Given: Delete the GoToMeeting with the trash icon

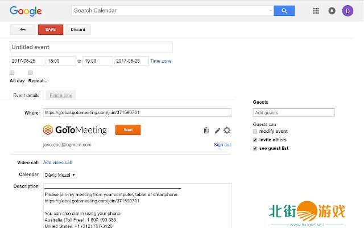Looking at the screenshot, I should pos(206,130).
